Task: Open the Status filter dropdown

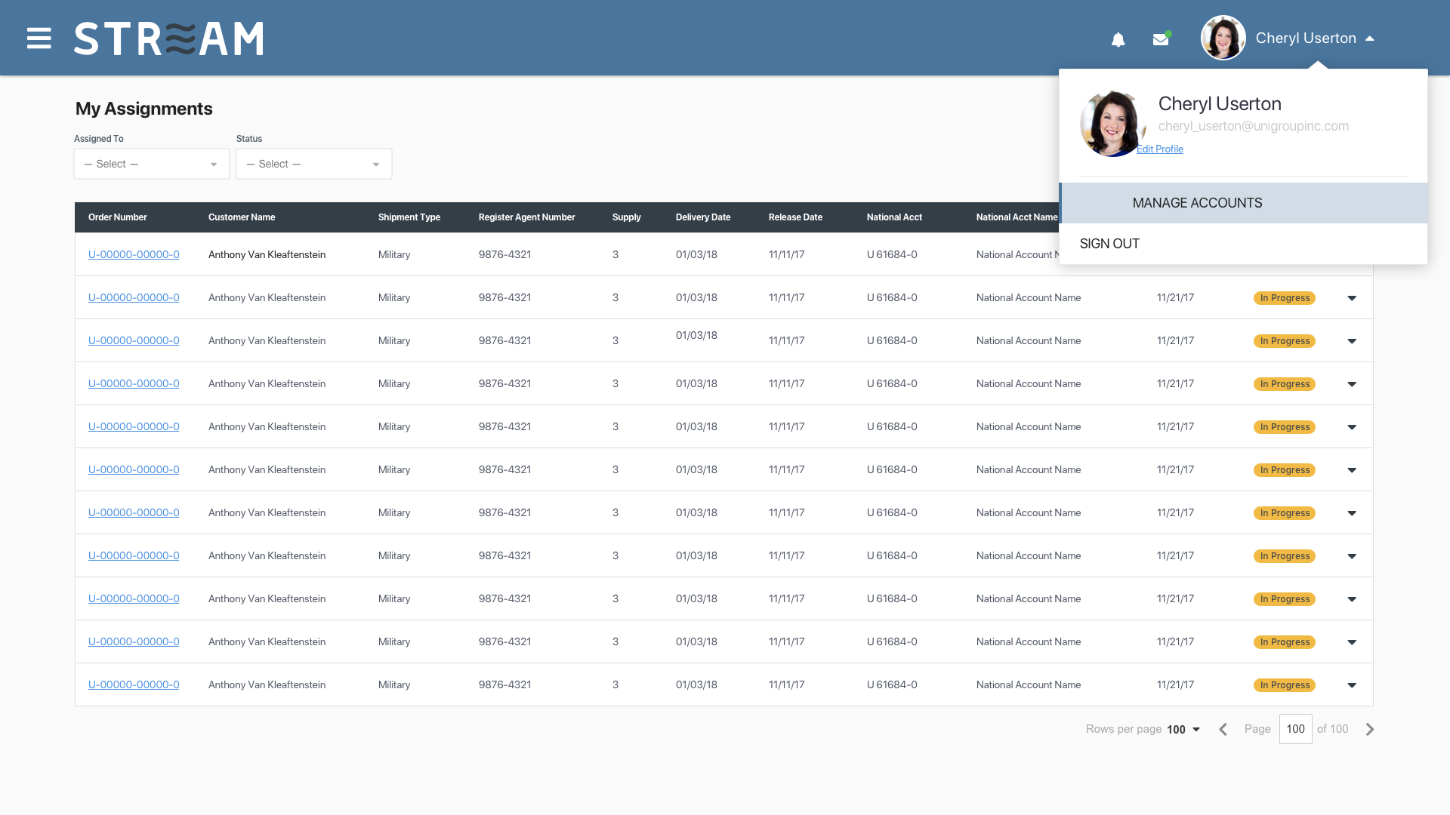Action: pyautogui.click(x=313, y=164)
